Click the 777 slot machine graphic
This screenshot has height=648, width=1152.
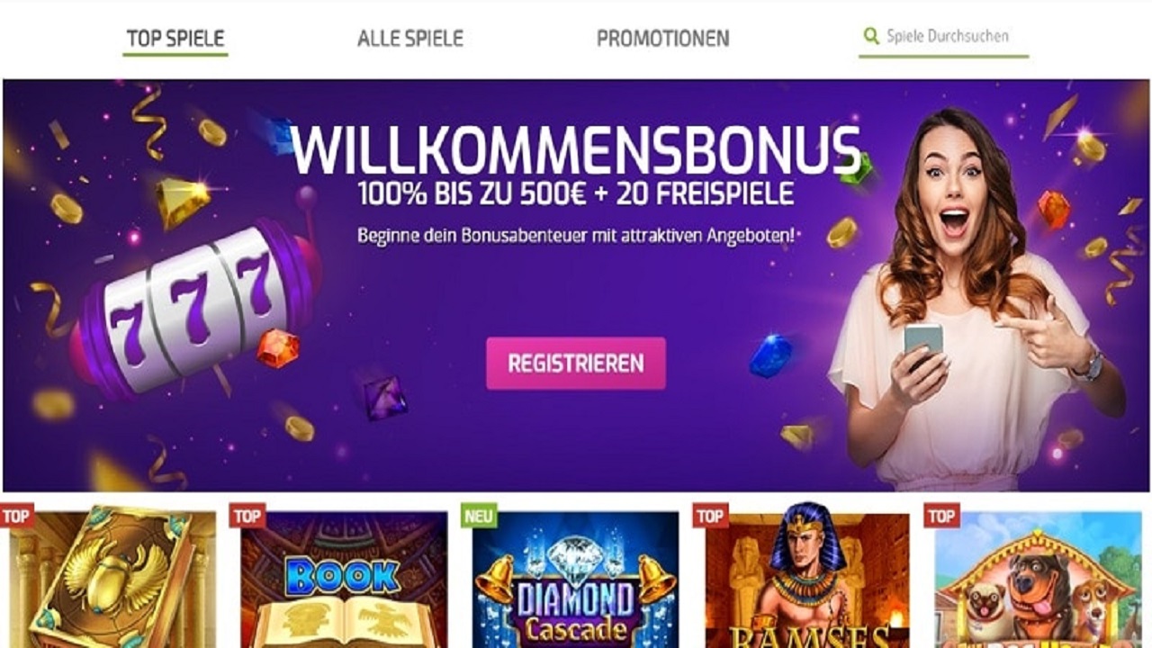tap(193, 306)
